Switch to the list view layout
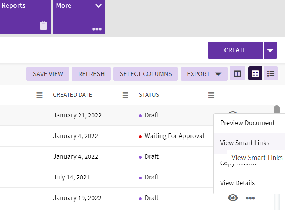285x210 pixels. pos(271,74)
